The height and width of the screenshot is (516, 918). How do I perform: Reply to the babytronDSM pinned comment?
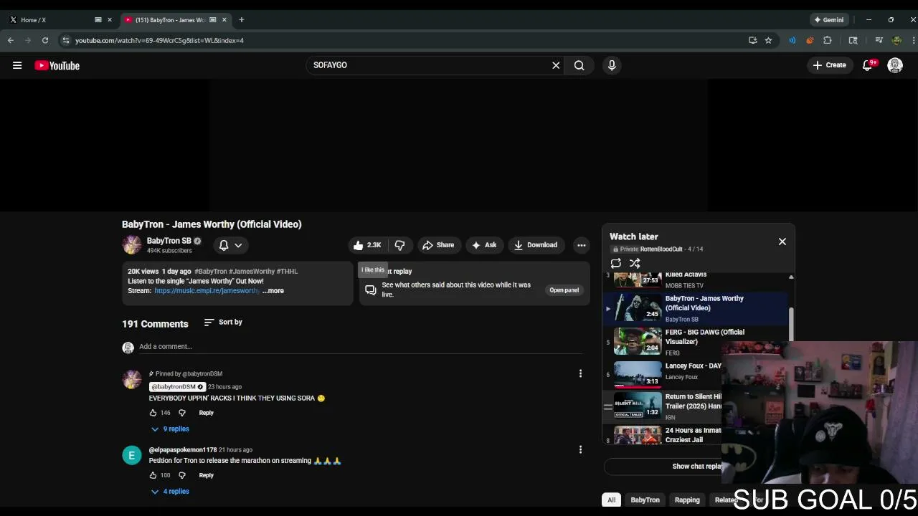(206, 413)
